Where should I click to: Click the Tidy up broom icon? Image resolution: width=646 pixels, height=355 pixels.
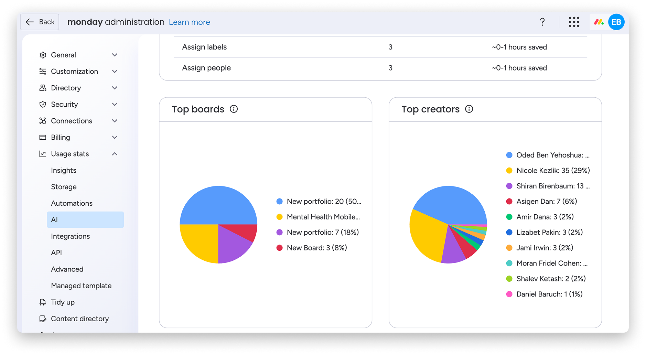pyautogui.click(x=43, y=302)
